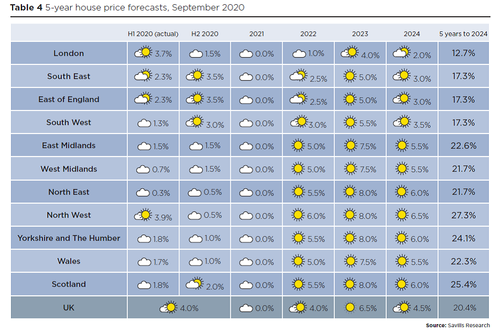Click the sun icon in East Midlands 2023
The height and width of the screenshot is (333, 492).
click(x=351, y=146)
